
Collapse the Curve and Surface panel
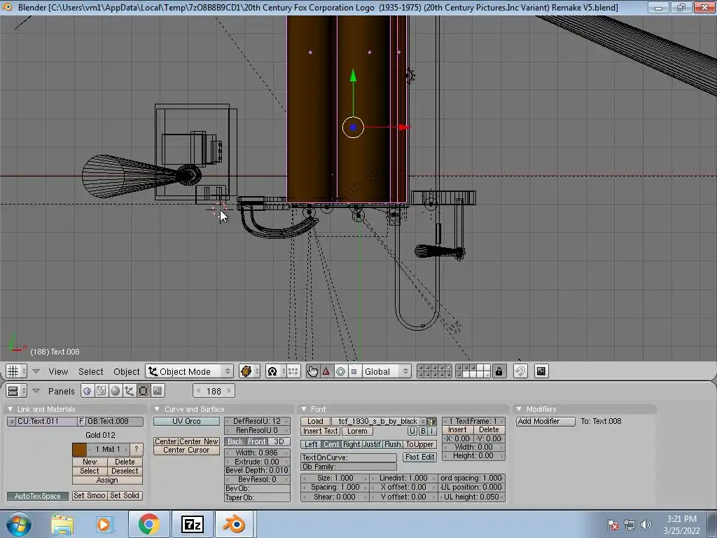(x=157, y=409)
